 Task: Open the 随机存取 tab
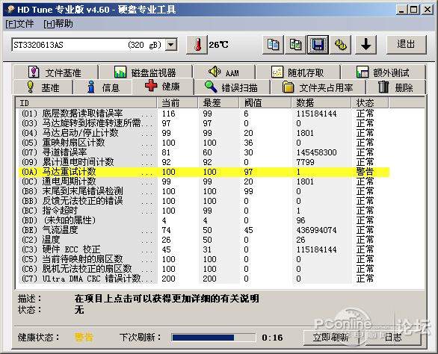[x=297, y=72]
